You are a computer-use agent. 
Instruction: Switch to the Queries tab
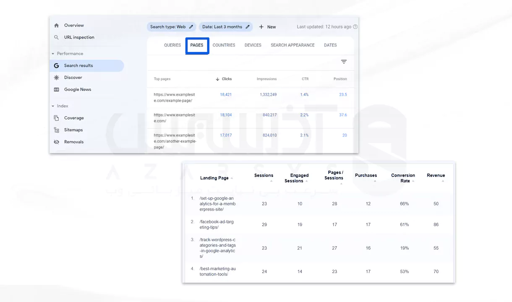[172, 45]
